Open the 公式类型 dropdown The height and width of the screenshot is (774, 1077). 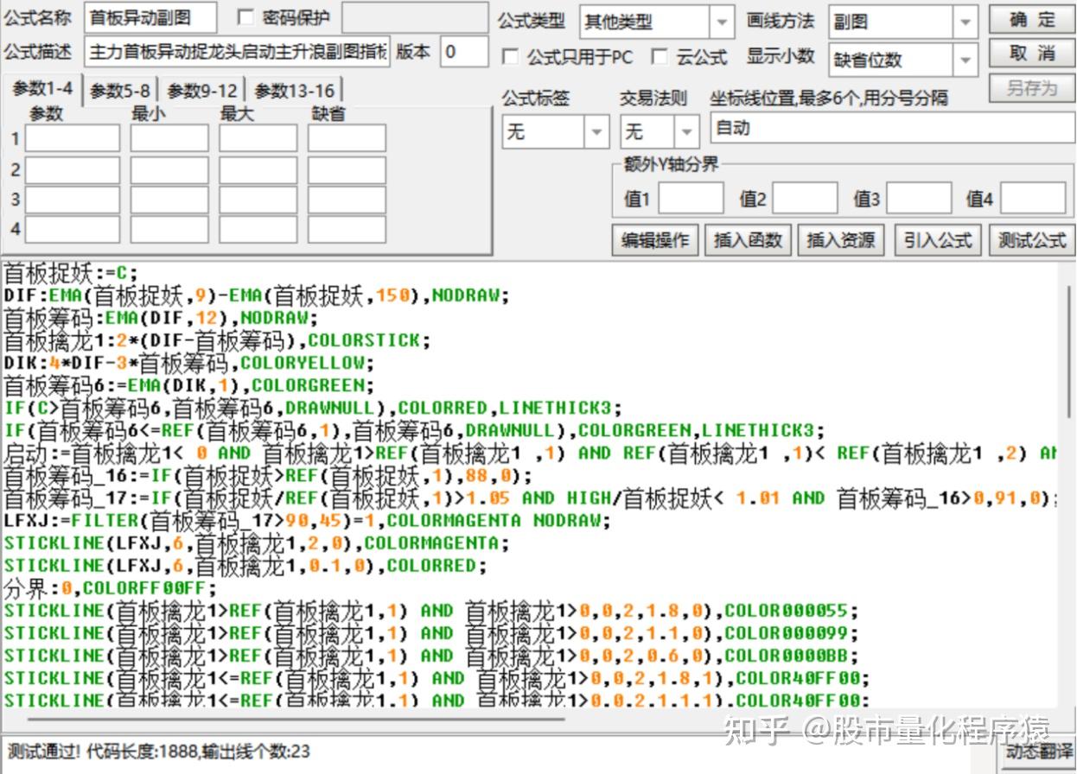[x=723, y=22]
